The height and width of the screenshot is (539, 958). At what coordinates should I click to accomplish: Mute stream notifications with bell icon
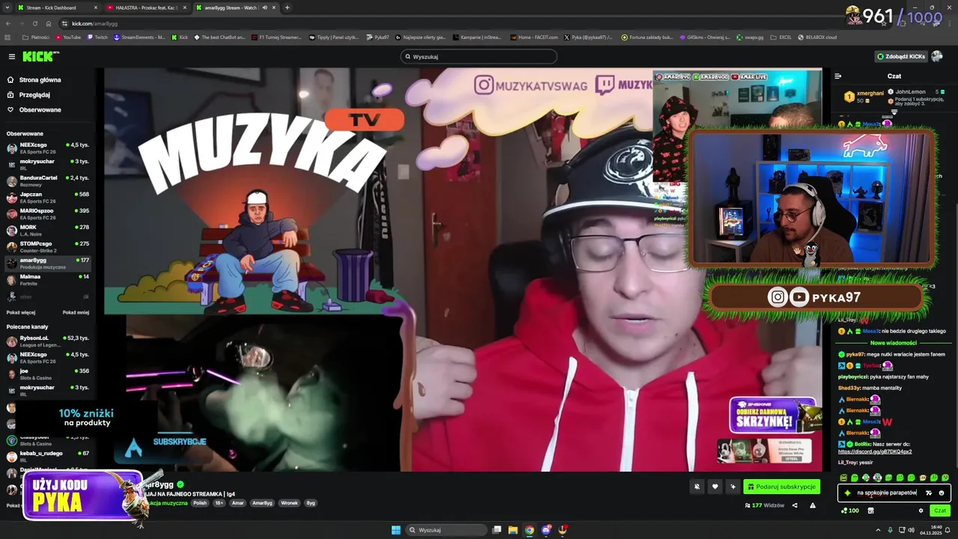tap(697, 487)
